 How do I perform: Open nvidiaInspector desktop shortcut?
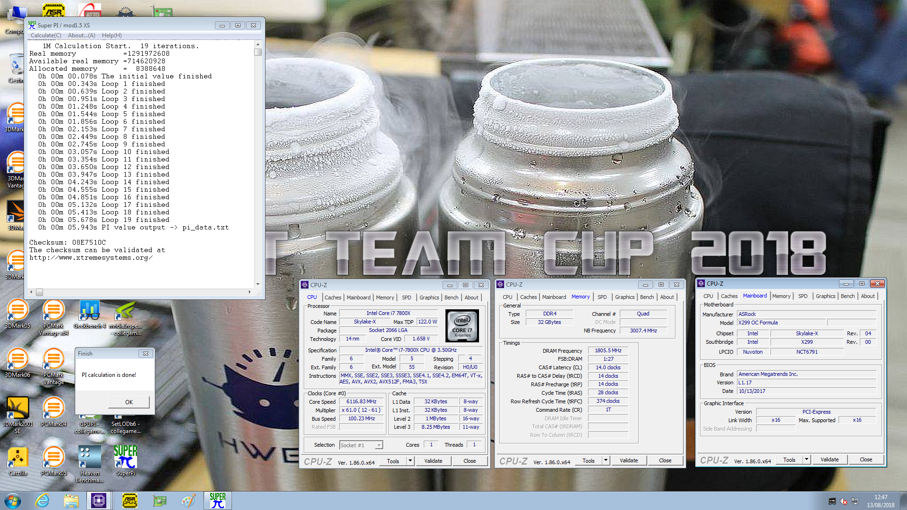tap(125, 317)
